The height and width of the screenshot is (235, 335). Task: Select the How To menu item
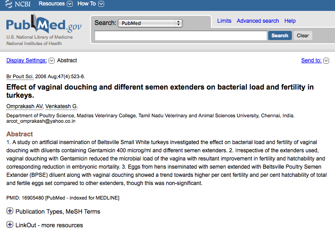point(86,4)
